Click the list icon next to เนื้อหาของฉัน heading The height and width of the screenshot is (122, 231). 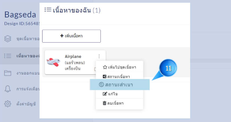[x=48, y=10]
